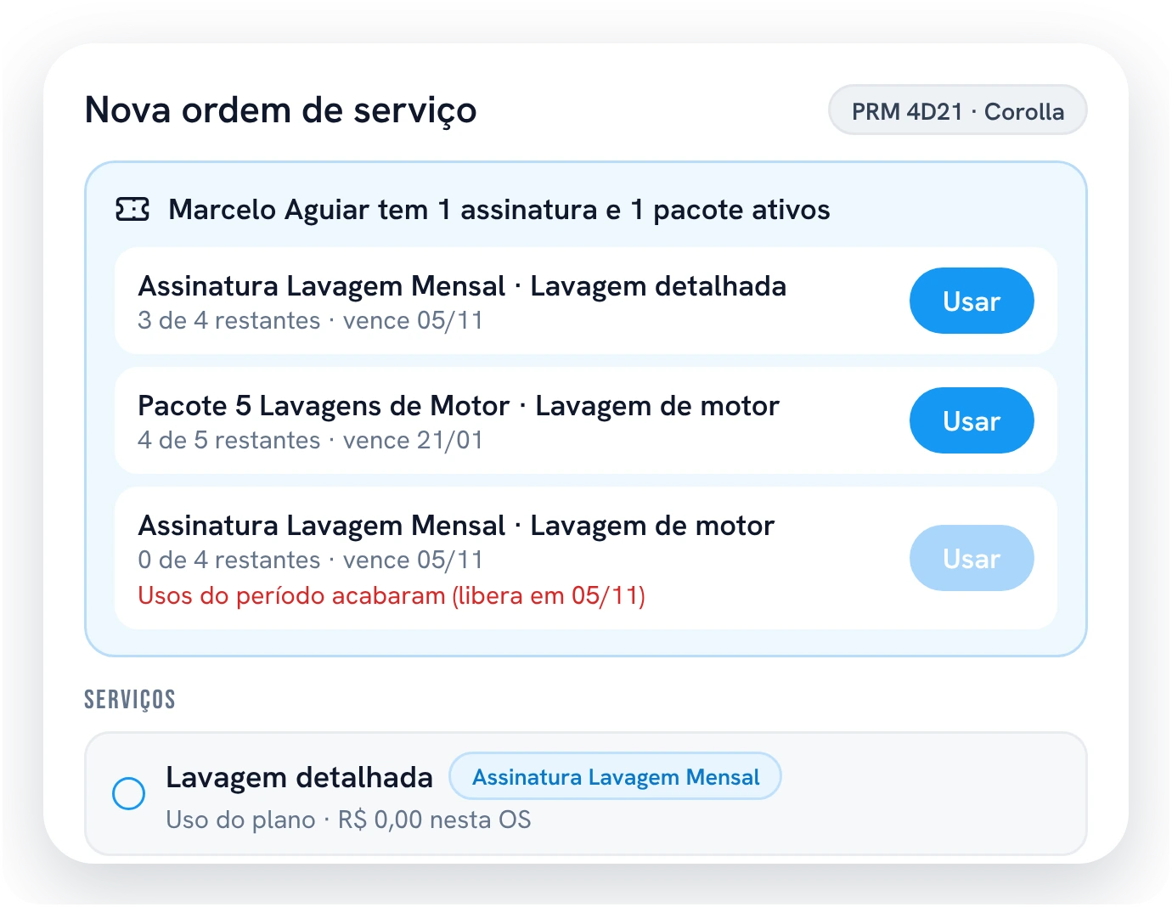Click "4 de 5 restantes · vence 21/01"

pyautogui.click(x=311, y=441)
